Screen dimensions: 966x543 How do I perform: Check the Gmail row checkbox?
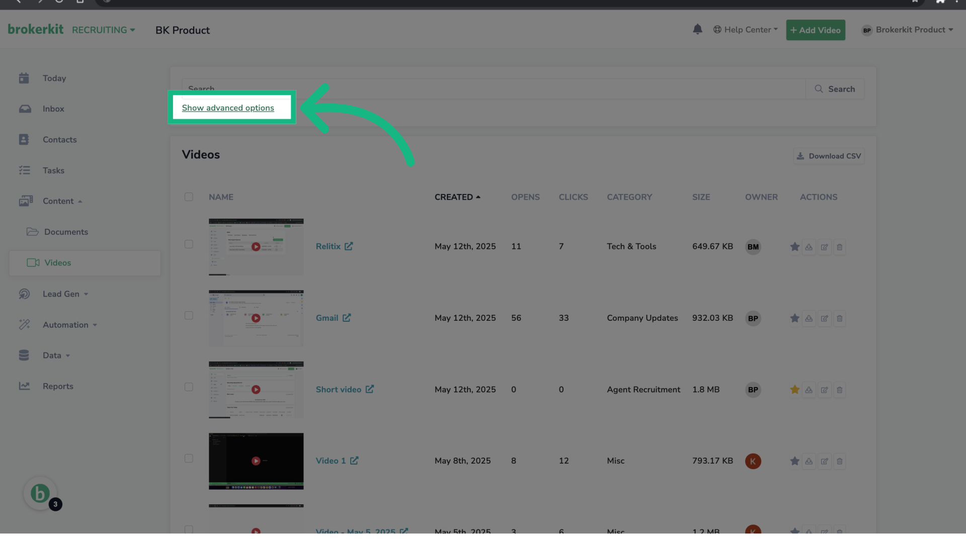tap(189, 315)
